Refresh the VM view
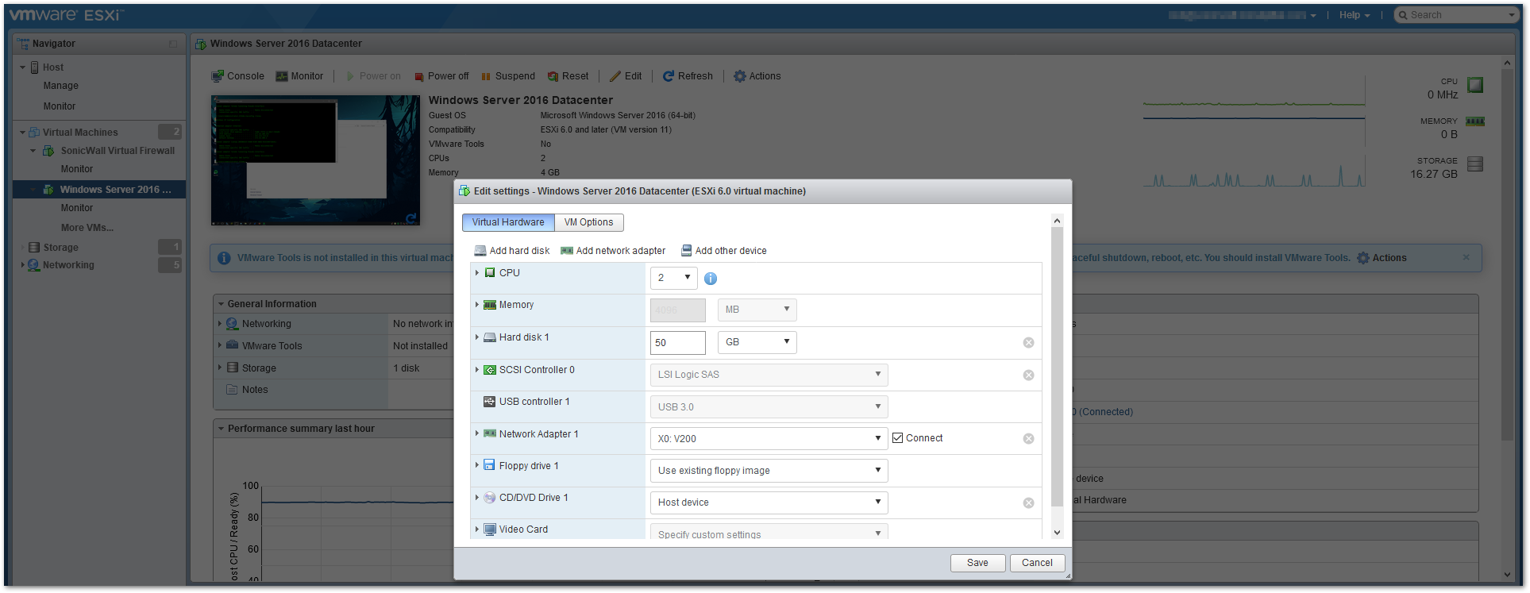The height and width of the screenshot is (593, 1530). pyautogui.click(x=688, y=76)
